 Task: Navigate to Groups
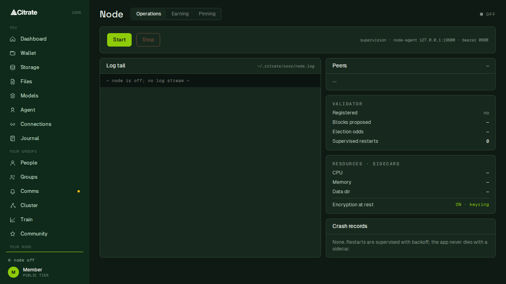(45, 177)
